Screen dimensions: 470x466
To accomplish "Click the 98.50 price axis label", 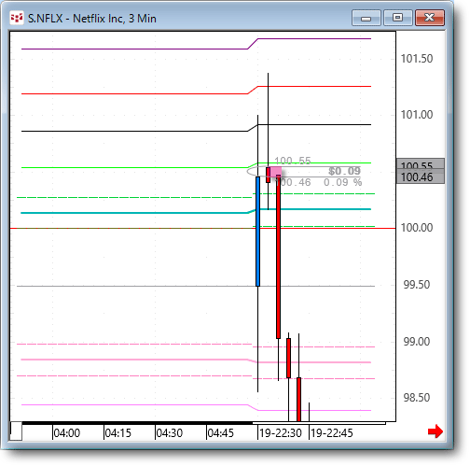I will coord(417,398).
